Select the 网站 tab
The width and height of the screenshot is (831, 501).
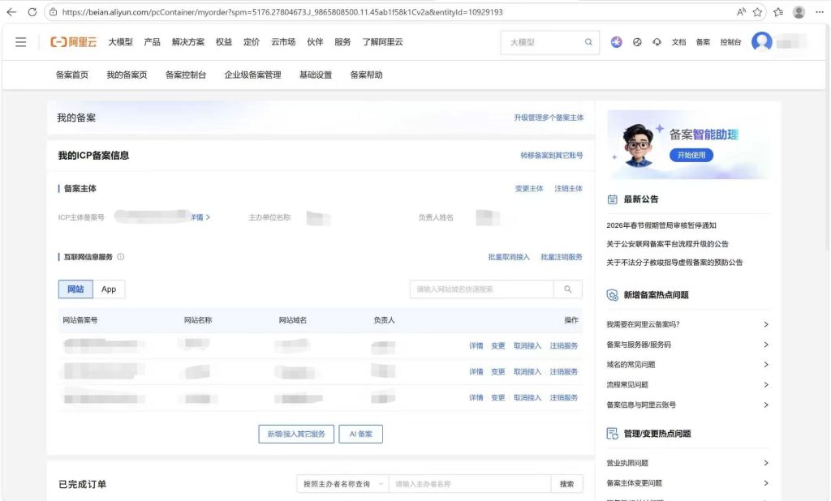pos(75,289)
